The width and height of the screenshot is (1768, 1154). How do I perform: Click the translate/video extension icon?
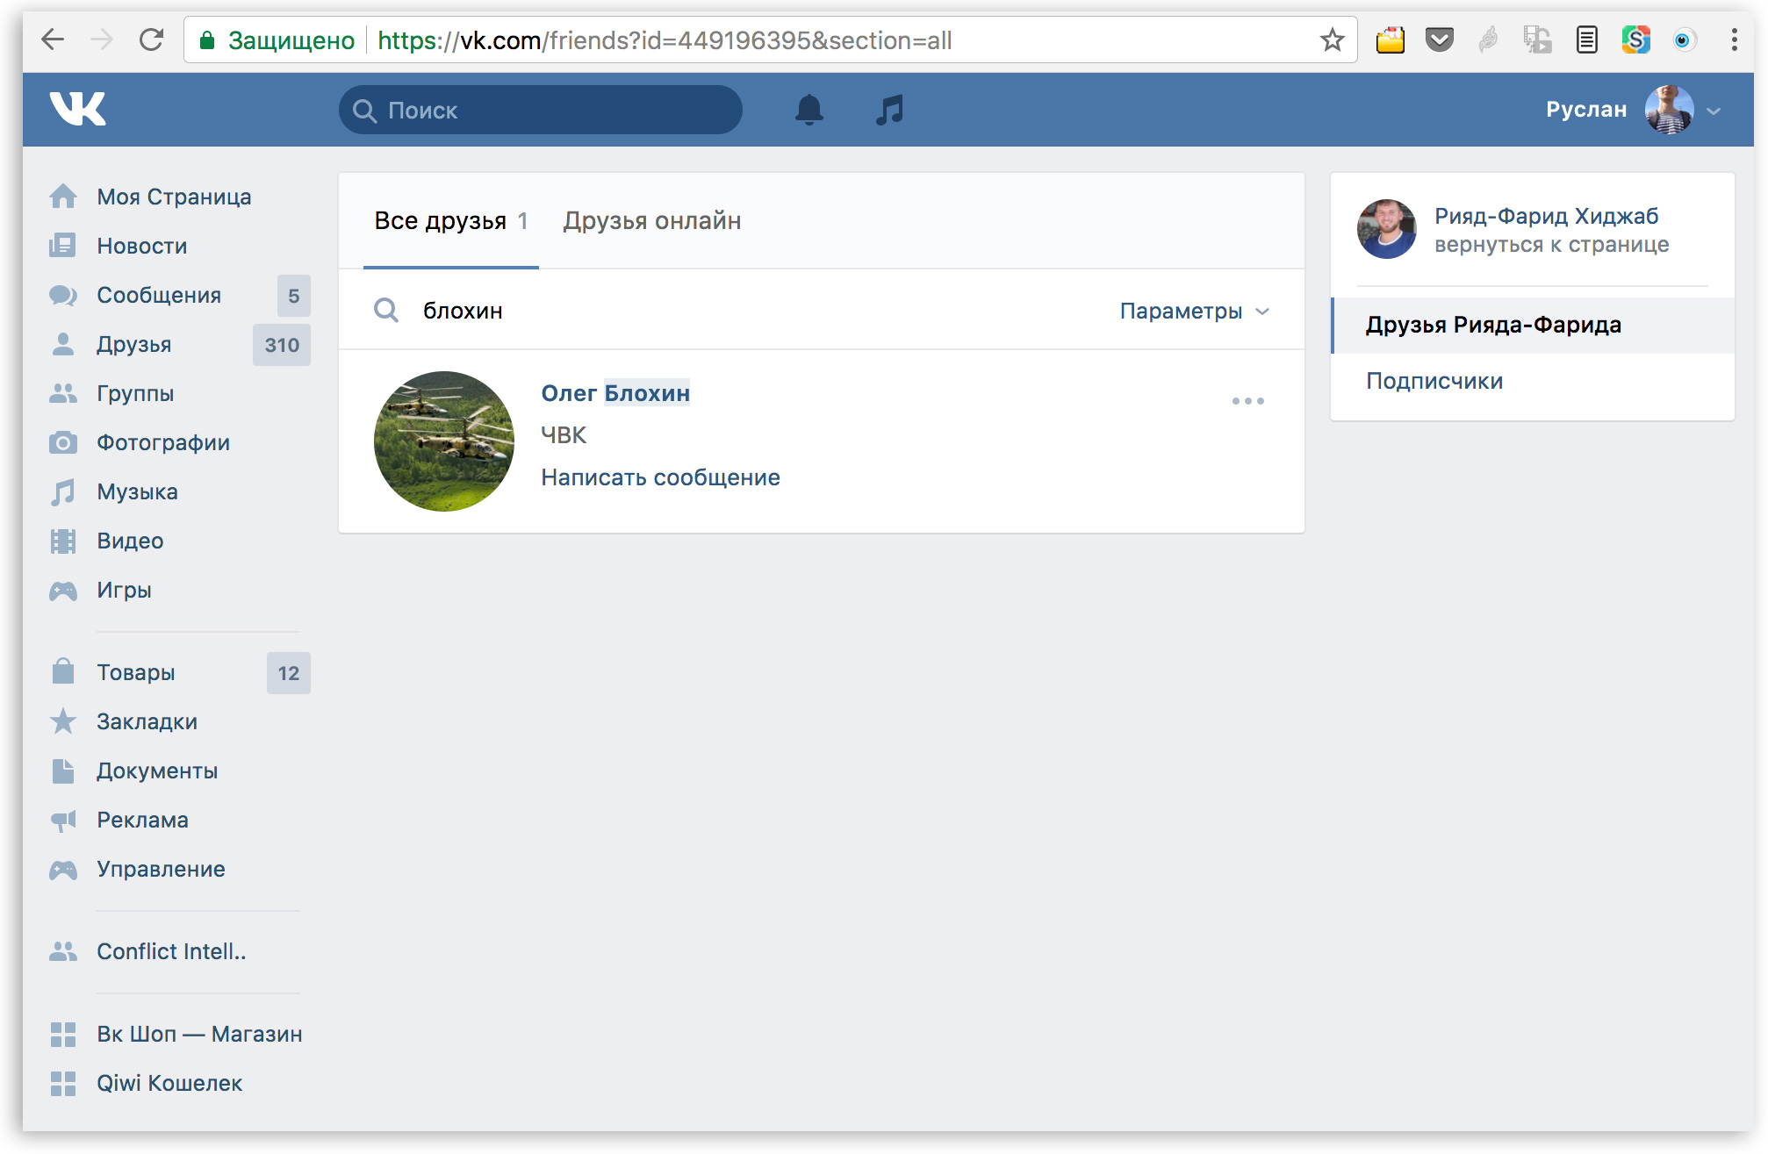(1537, 39)
